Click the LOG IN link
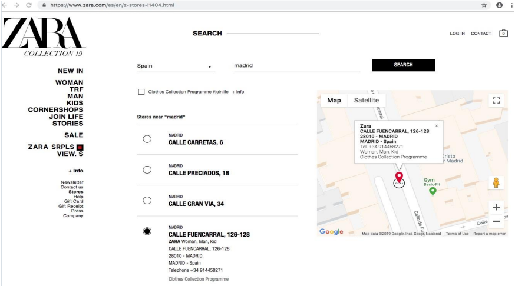515x286 pixels. point(457,34)
